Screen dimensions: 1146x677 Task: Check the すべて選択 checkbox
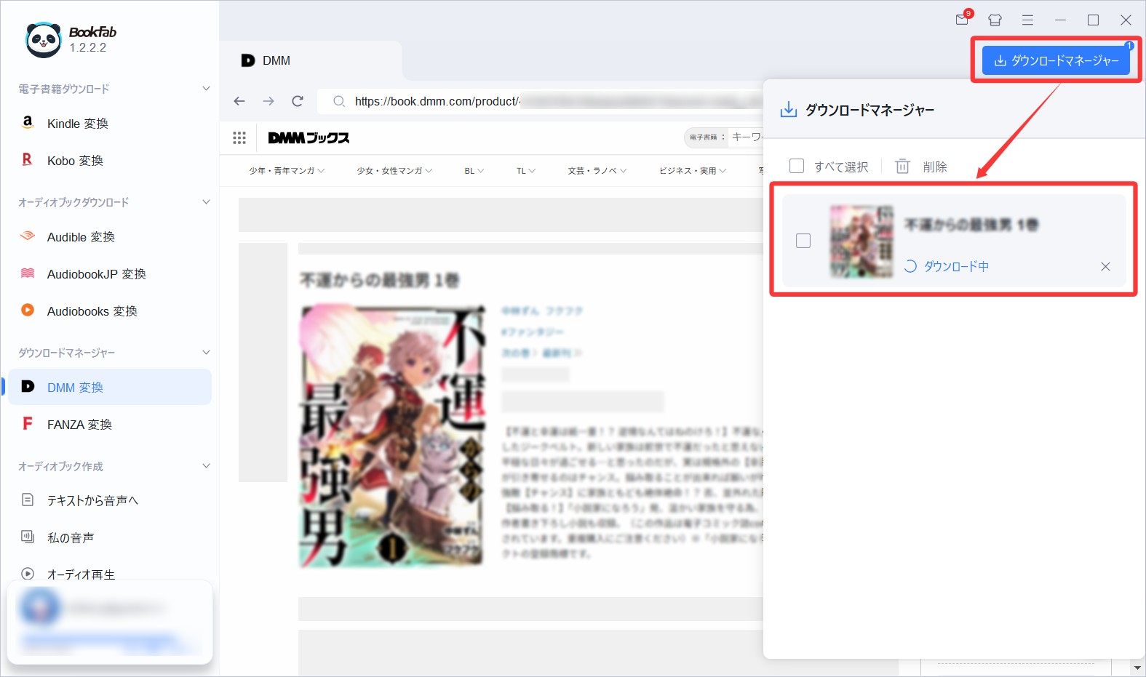coord(797,167)
